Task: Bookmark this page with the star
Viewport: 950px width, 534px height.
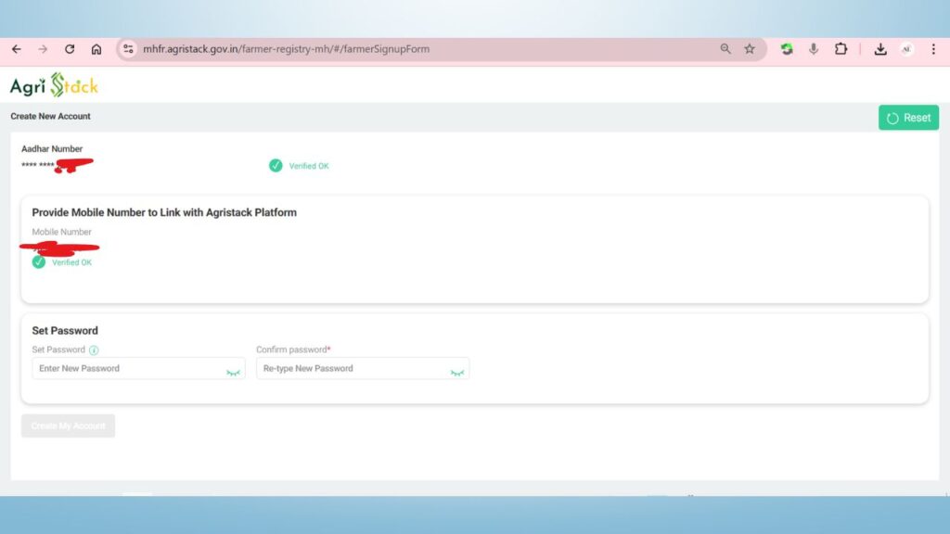Action: 750,49
